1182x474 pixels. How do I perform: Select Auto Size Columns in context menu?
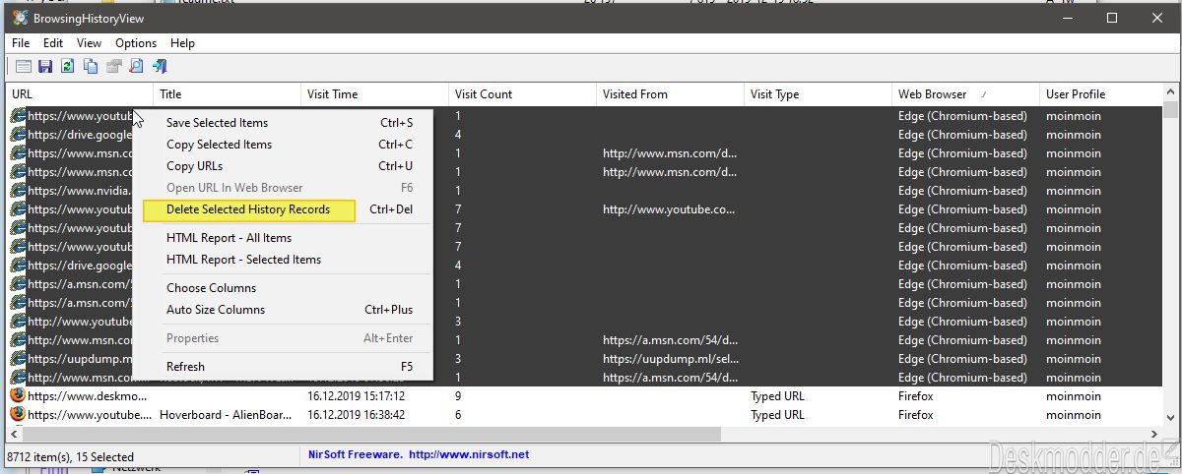click(283, 310)
